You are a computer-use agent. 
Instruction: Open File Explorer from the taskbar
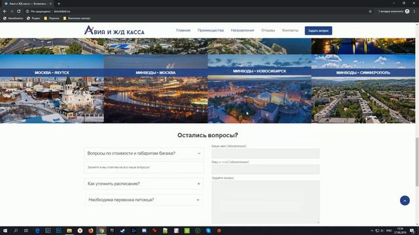tap(69, 230)
